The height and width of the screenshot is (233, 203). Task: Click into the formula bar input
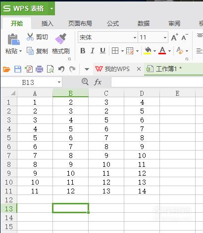pos(157,82)
